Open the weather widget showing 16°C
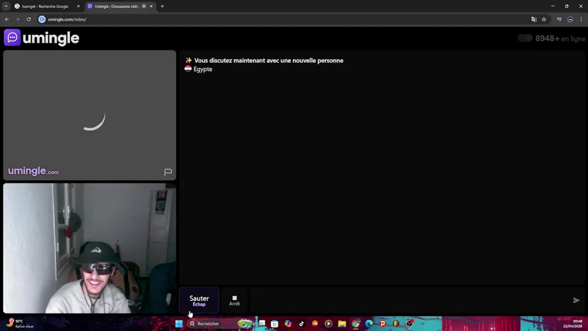 (20, 324)
